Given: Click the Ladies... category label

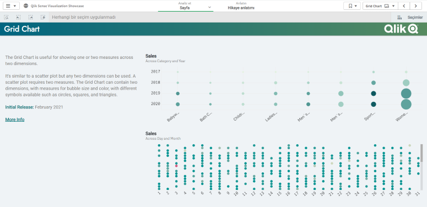Looking at the screenshot, I should (271, 116).
